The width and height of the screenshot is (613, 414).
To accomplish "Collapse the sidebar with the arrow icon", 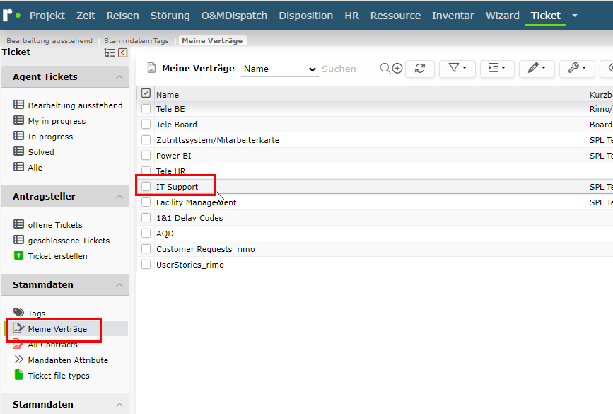I will [123, 53].
